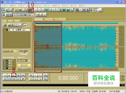This screenshot has width=126, height=93.
Task: Click the highlighted Save Selection toolbar icon
Action: (31, 10)
